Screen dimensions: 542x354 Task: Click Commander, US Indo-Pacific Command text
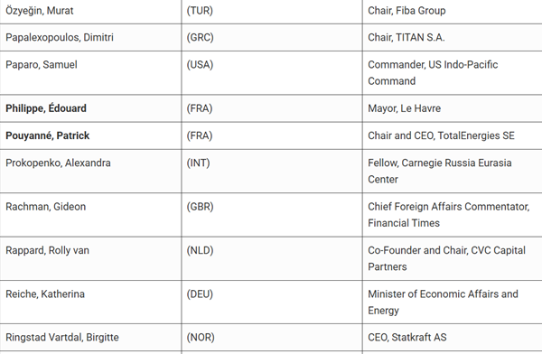pyautogui.click(x=433, y=72)
